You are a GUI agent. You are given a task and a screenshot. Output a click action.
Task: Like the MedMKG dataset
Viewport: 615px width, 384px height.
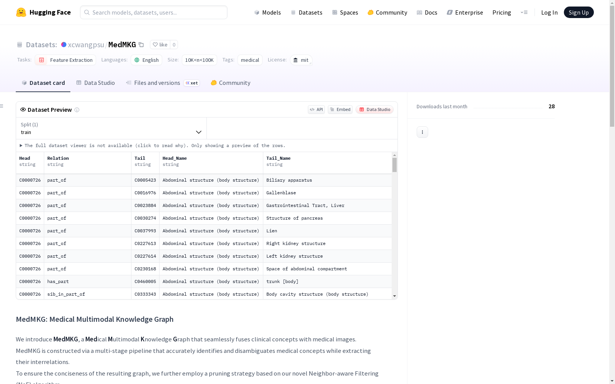point(160,45)
